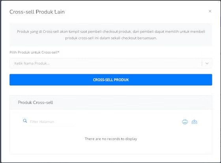Focus the Filter Halaman search field
The height and width of the screenshot is (163, 221).
[52, 122]
